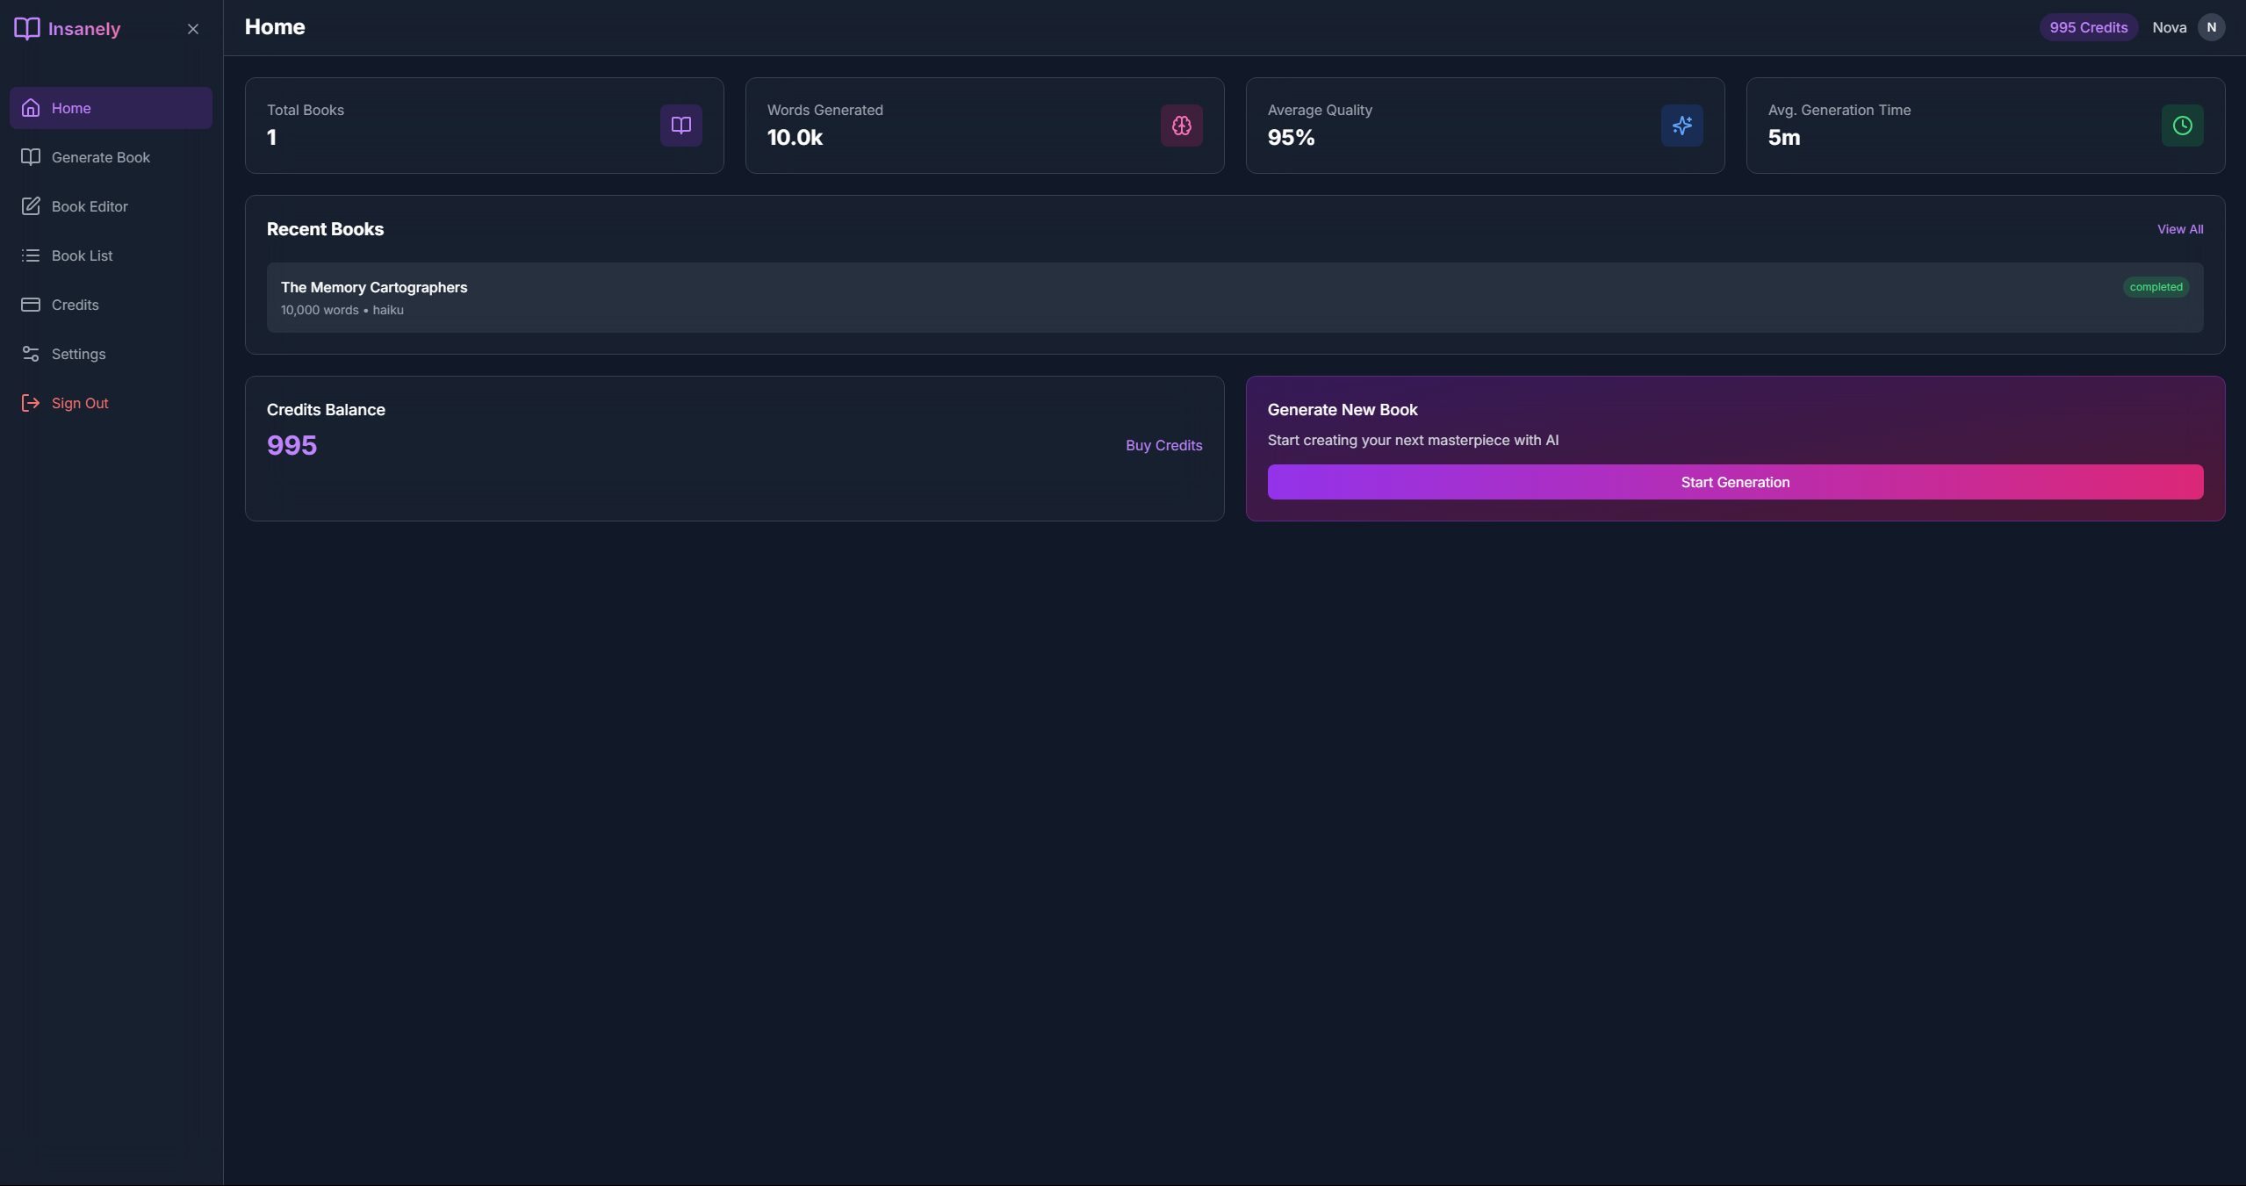Click the Book Editor pencil icon
The height and width of the screenshot is (1186, 2246).
point(31,206)
